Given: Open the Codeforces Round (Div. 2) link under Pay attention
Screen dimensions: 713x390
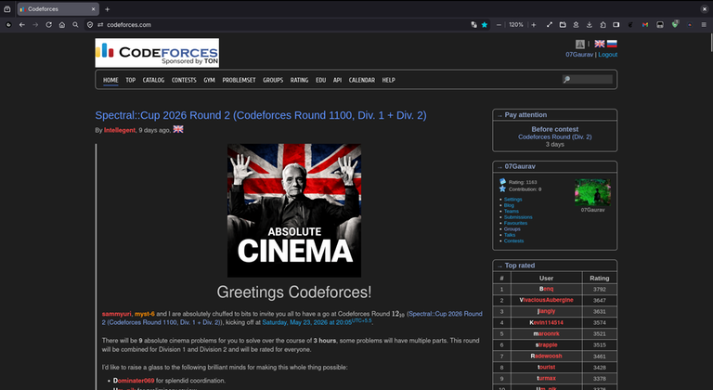Looking at the screenshot, I should [555, 136].
